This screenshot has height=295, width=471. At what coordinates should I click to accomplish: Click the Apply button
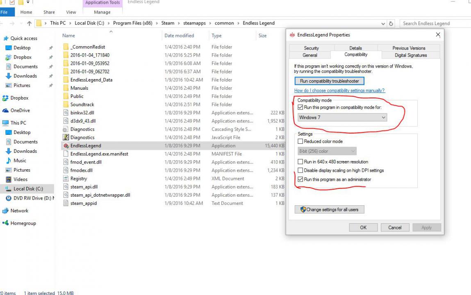point(427,227)
